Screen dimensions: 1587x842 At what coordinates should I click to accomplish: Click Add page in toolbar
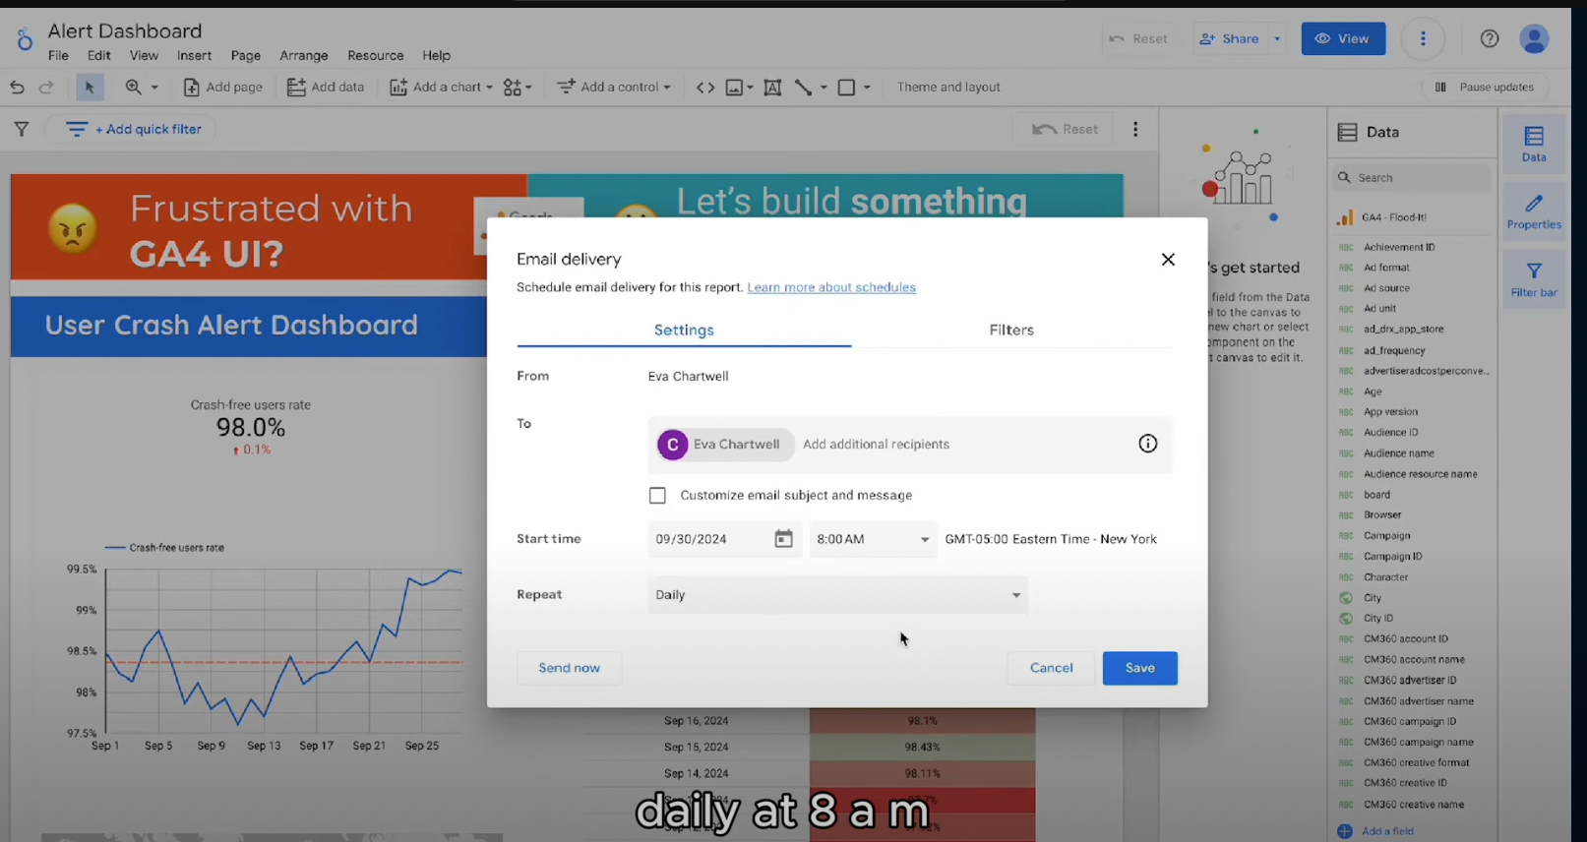(223, 88)
